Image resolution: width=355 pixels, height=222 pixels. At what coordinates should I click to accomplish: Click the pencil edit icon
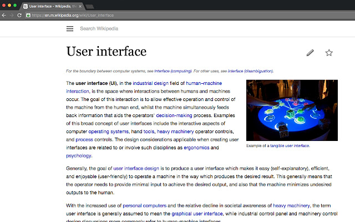click(310, 53)
